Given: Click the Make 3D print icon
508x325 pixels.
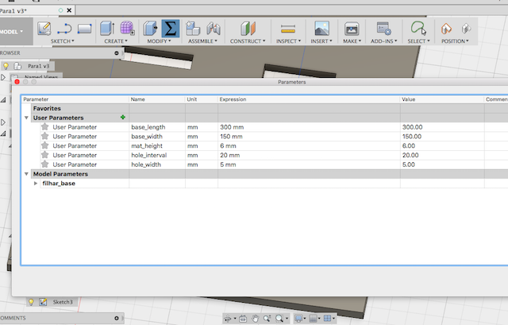Looking at the screenshot, I should pyautogui.click(x=352, y=29).
